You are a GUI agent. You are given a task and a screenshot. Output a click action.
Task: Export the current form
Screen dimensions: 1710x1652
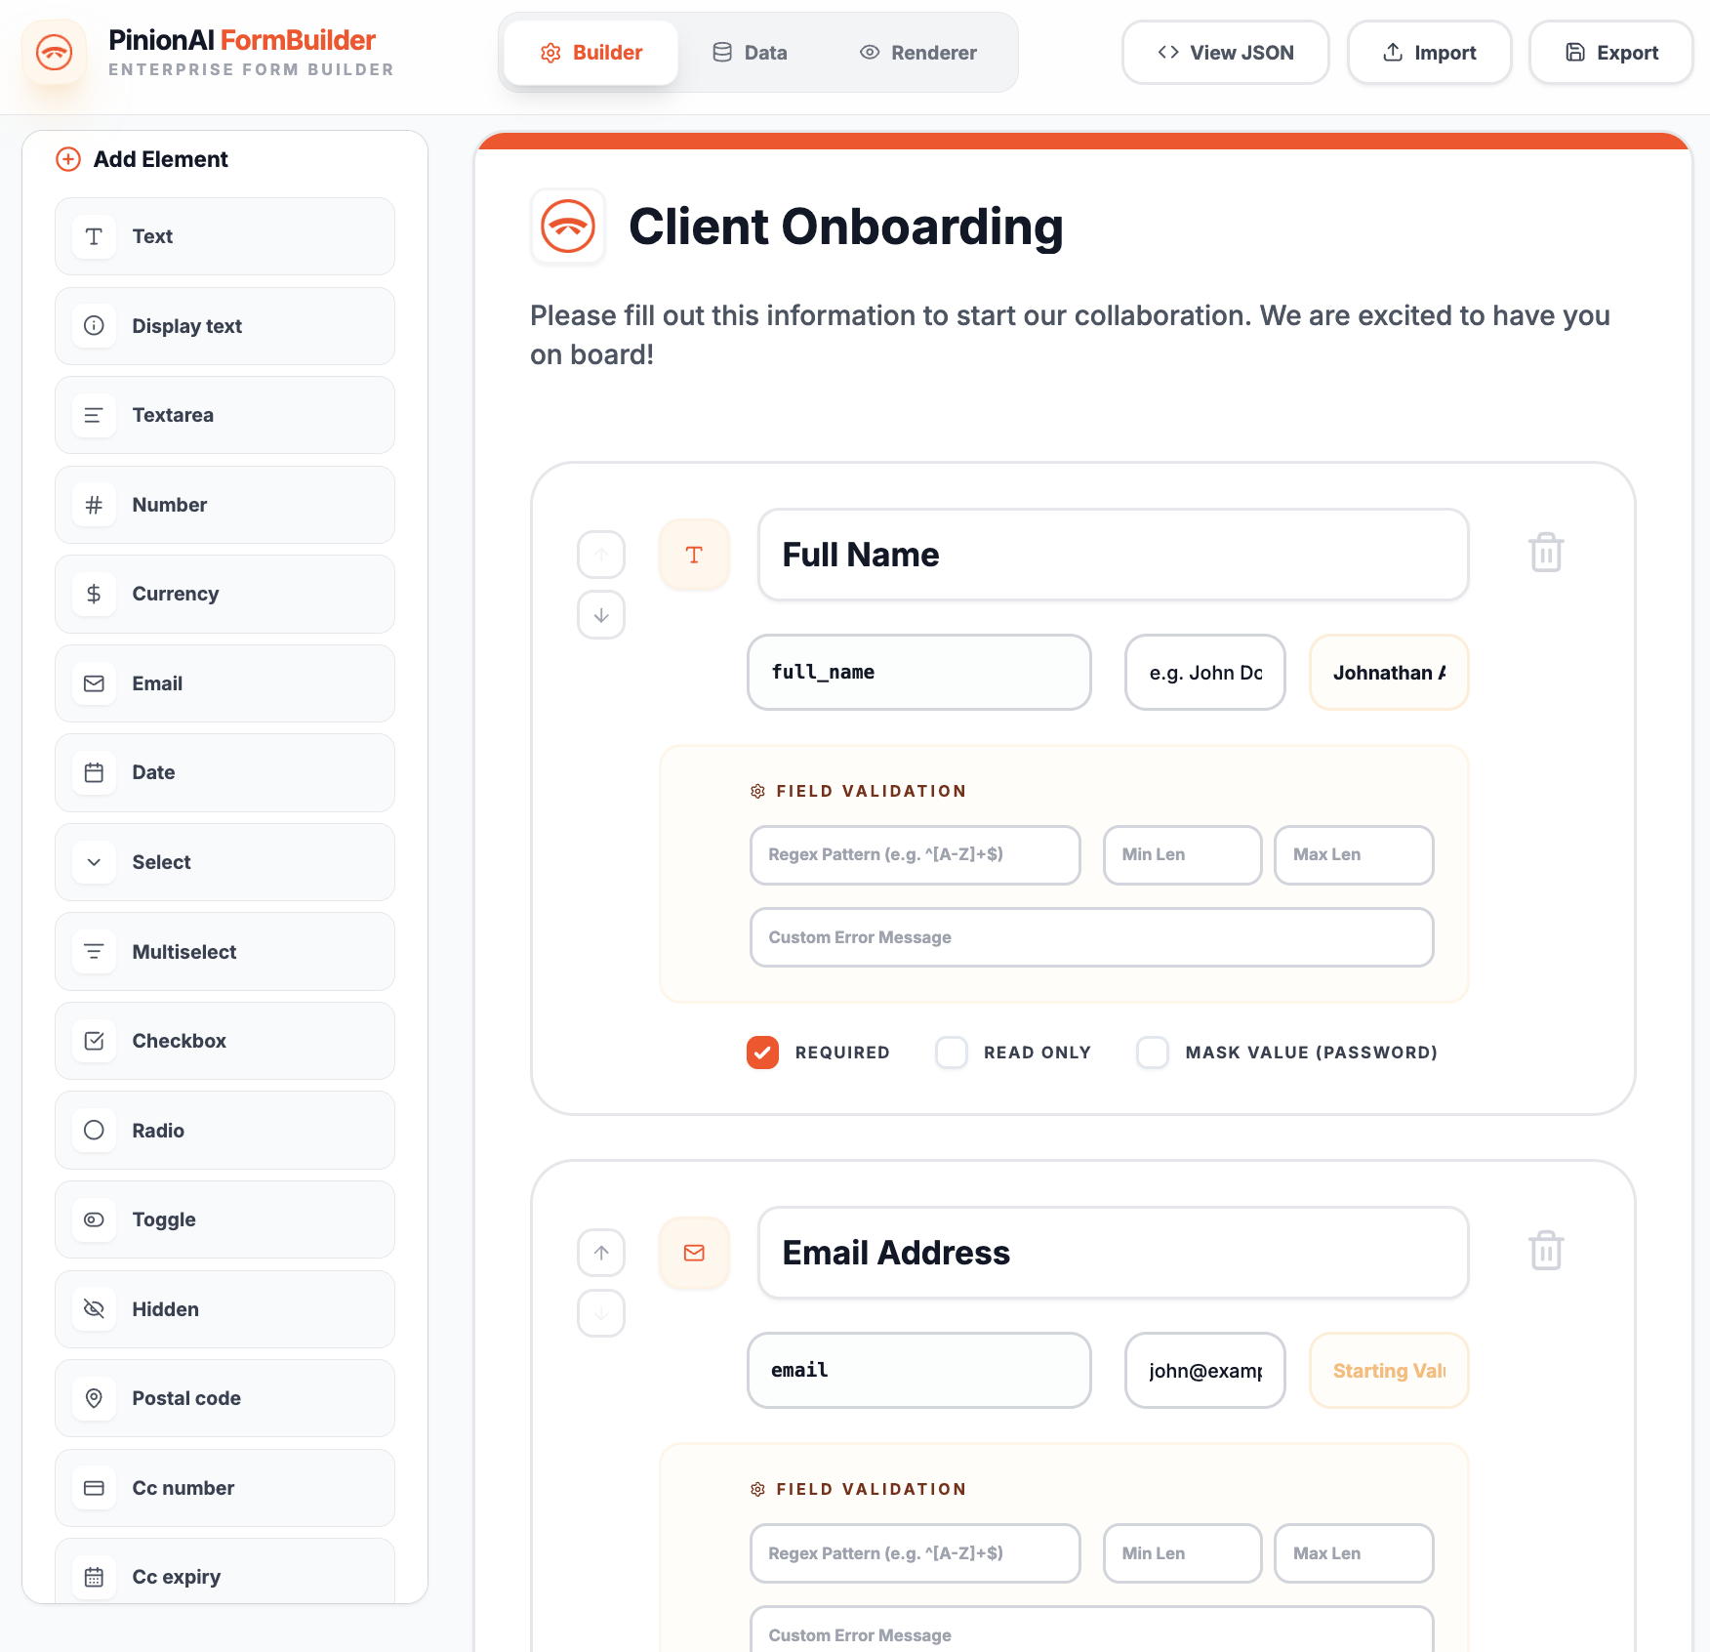(x=1610, y=52)
